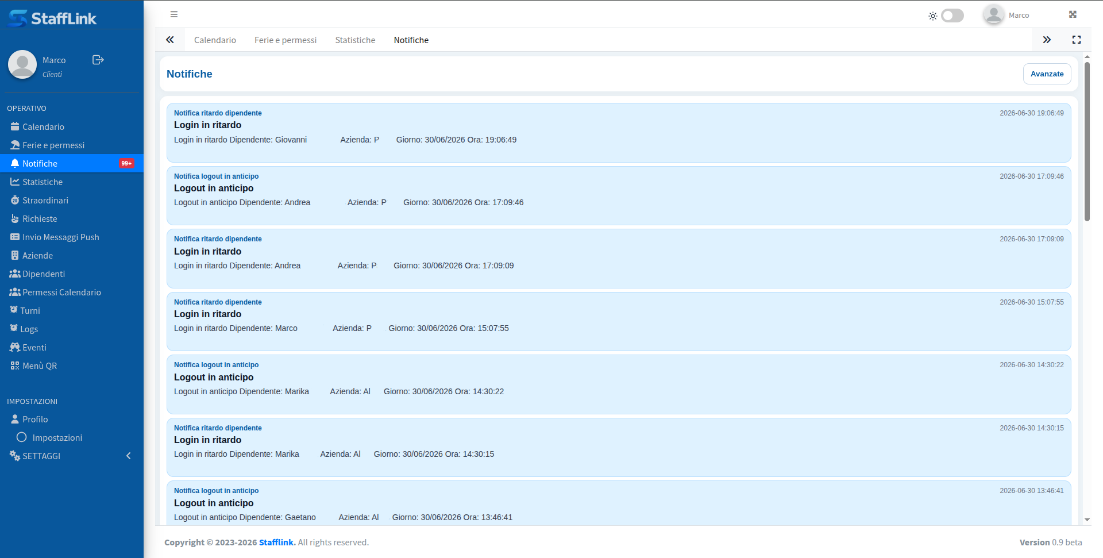1103x558 pixels.
Task: Click umbrella icon beside Ferie e permessi
Action: tap(15, 145)
